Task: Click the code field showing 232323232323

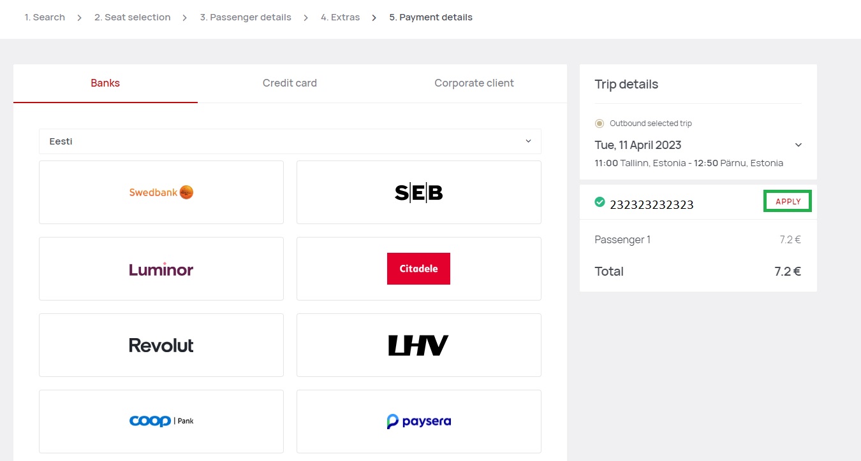Action: [652, 204]
